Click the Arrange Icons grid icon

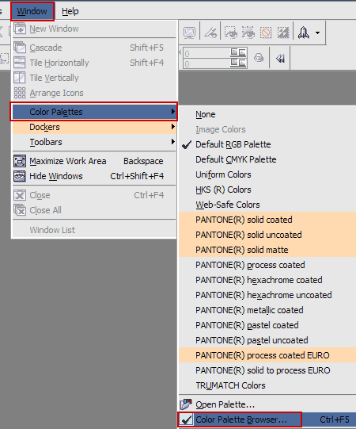pyautogui.click(x=20, y=93)
